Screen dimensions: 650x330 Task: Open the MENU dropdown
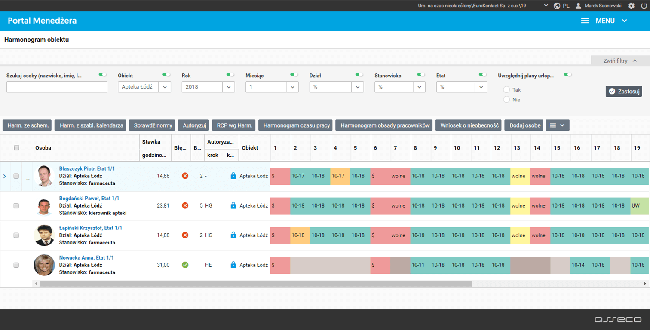click(625, 21)
